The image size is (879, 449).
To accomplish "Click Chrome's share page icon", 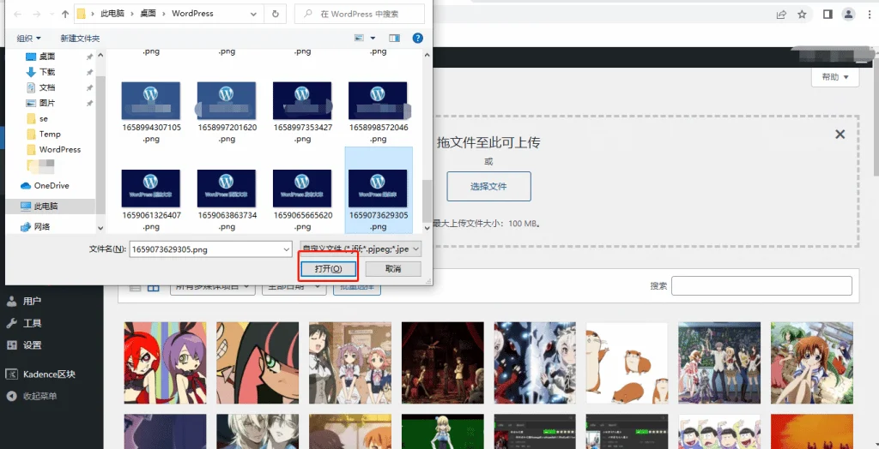I will pyautogui.click(x=781, y=15).
